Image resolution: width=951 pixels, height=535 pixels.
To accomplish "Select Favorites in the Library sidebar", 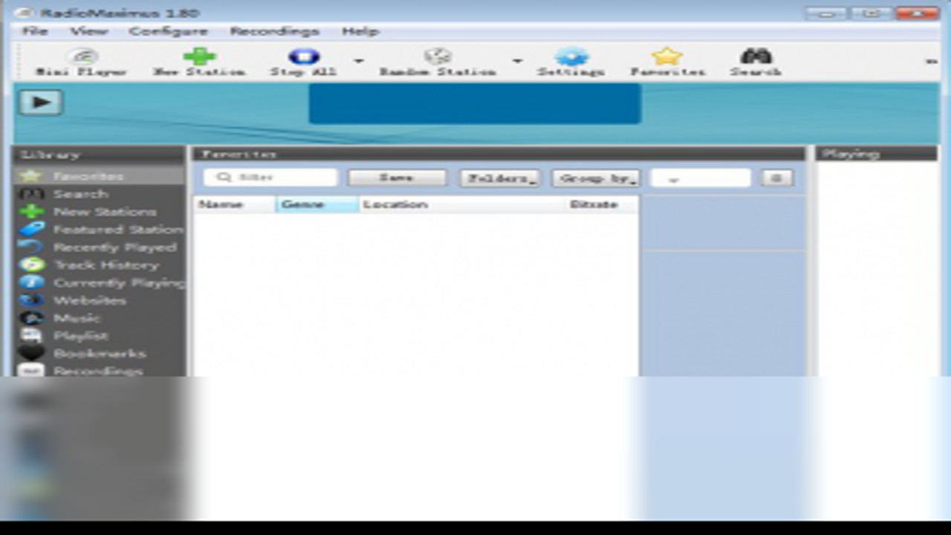I will (99, 176).
